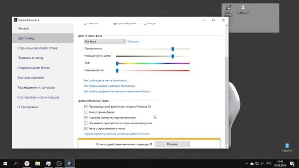299x168 pixels.
Task: Open taskbar search magnifier
Action: (16, 163)
